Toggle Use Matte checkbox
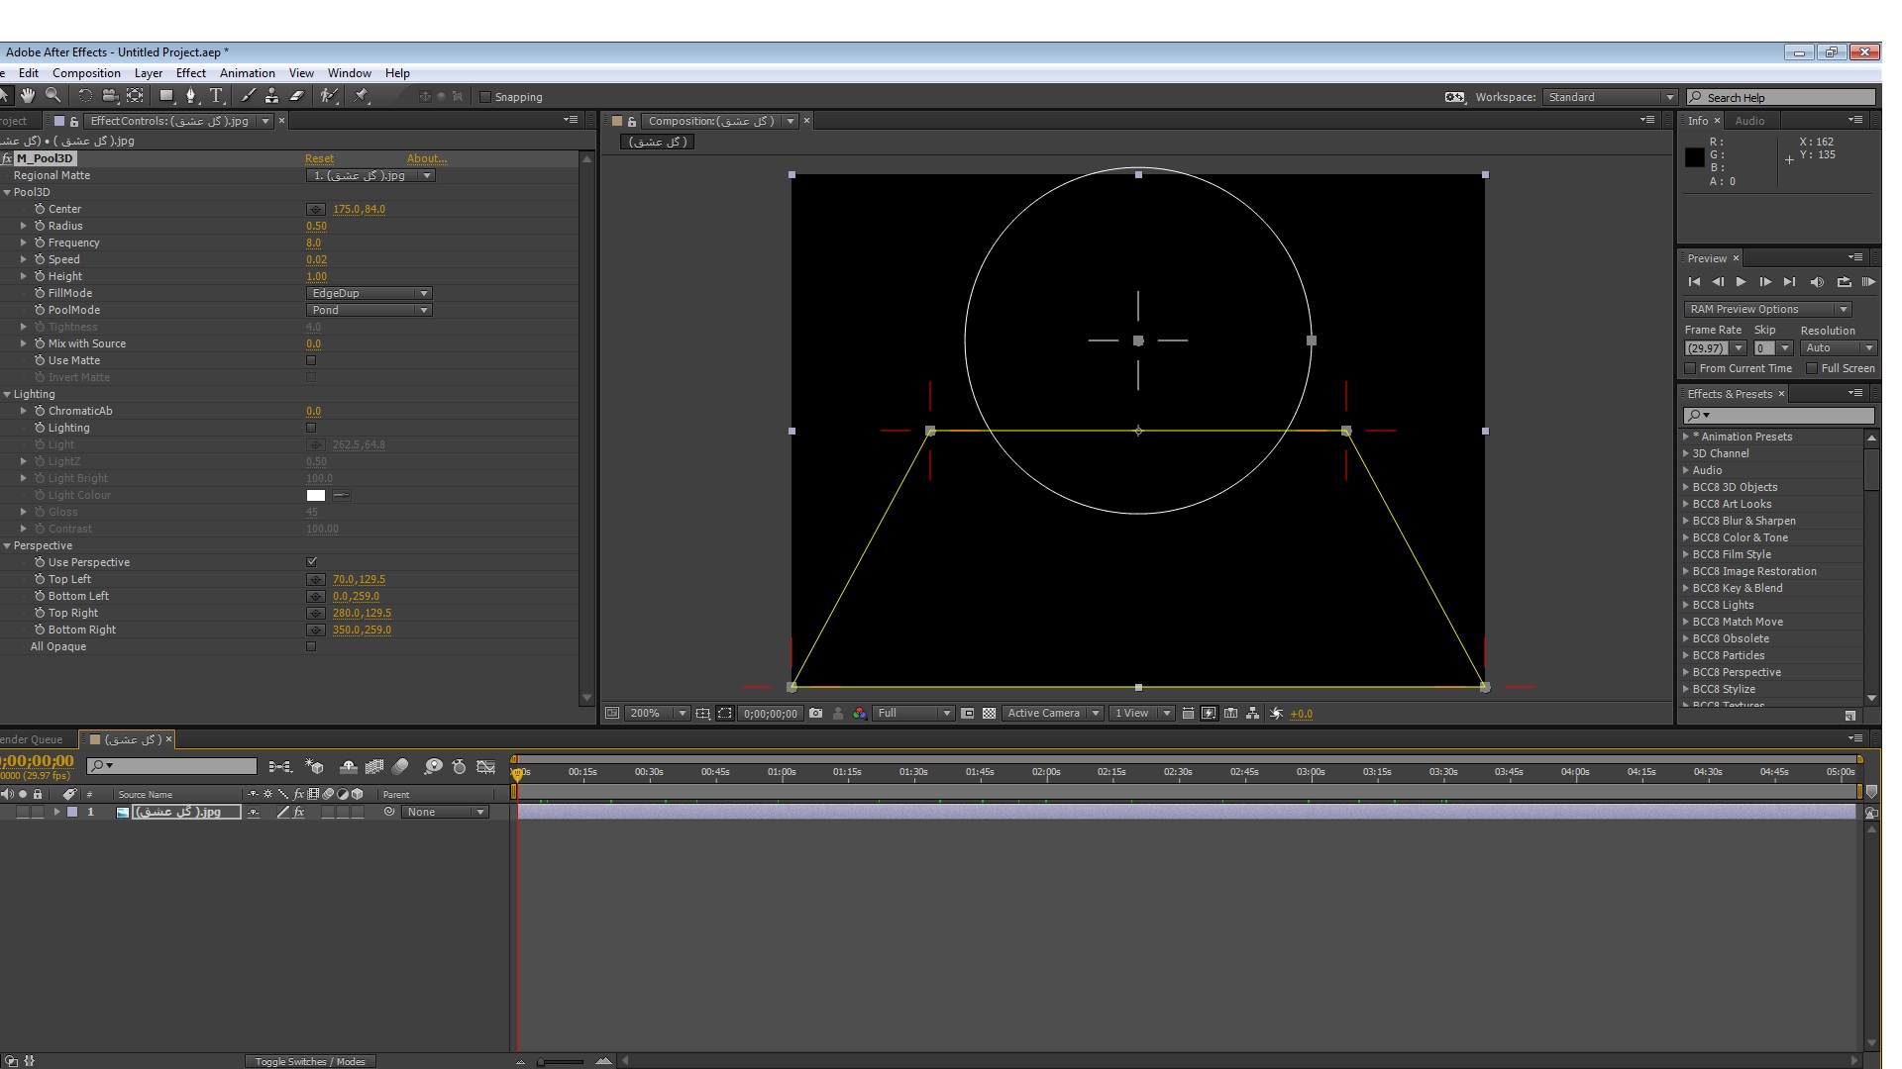Image resolution: width=1902 pixels, height=1069 pixels. (x=311, y=360)
